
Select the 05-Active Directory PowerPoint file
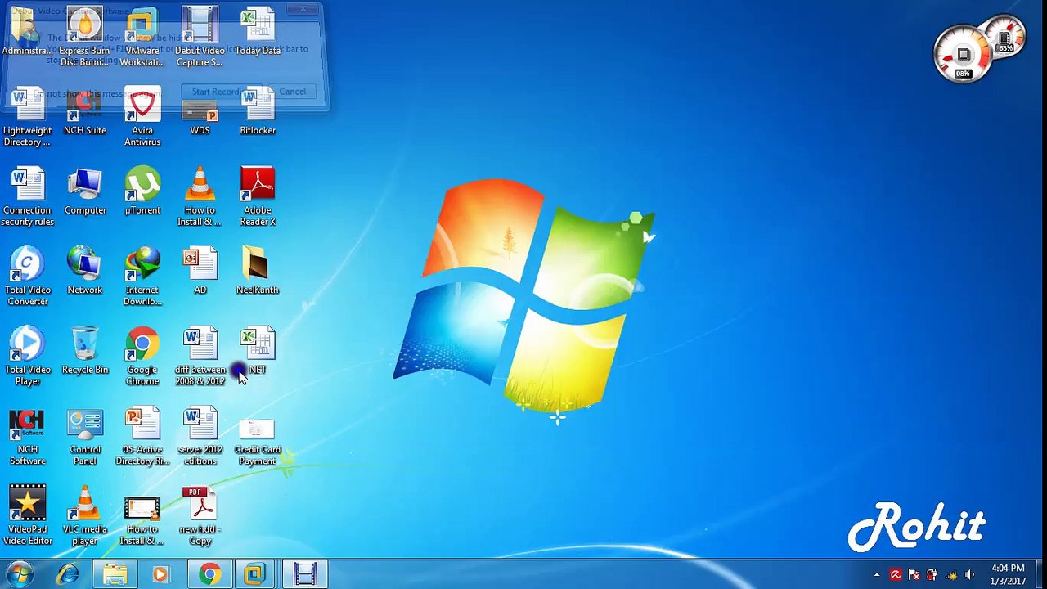click(x=142, y=438)
